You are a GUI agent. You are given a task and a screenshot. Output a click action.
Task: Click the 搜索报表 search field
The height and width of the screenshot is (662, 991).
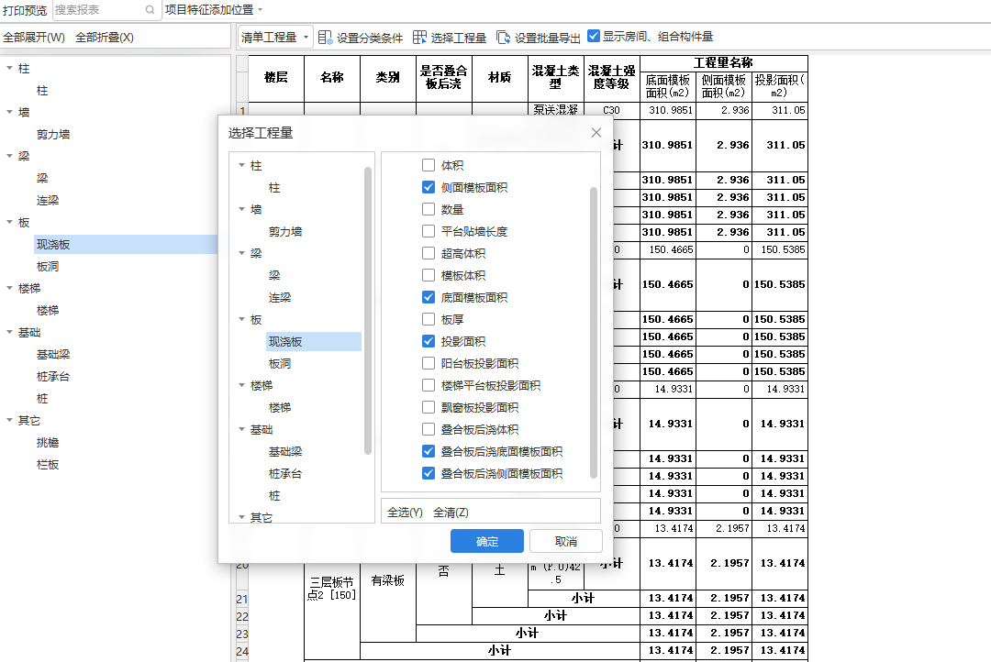(x=98, y=10)
